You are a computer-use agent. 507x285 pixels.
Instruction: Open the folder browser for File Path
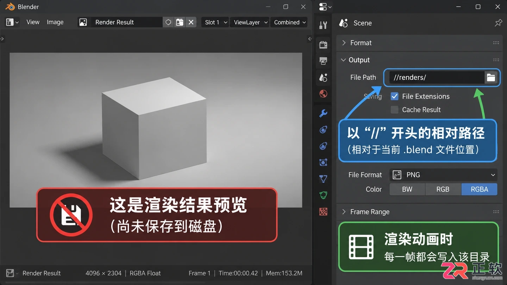(491, 77)
